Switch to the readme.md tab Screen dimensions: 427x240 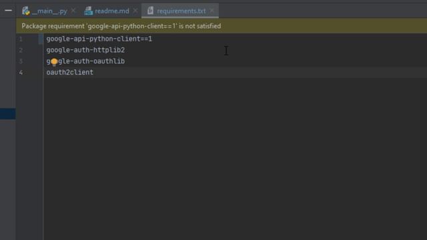click(112, 11)
